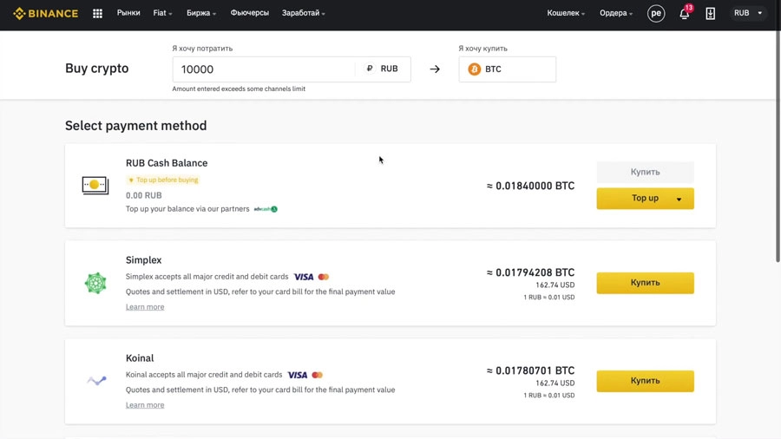Go to Фьючерсы in the navigation

[x=250, y=13]
